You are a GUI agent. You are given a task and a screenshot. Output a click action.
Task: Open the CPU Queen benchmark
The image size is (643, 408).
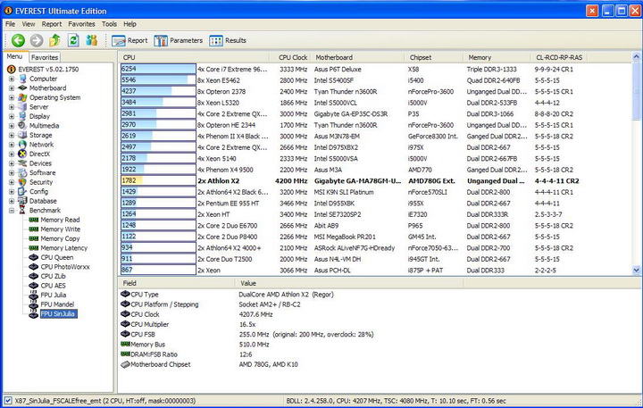[57, 257]
